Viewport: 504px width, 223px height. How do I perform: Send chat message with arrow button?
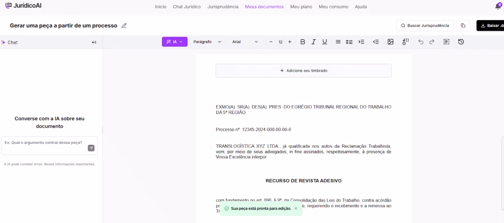(x=91, y=148)
